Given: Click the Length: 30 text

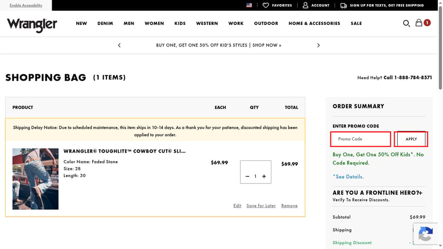Looking at the screenshot, I should click(x=74, y=176).
